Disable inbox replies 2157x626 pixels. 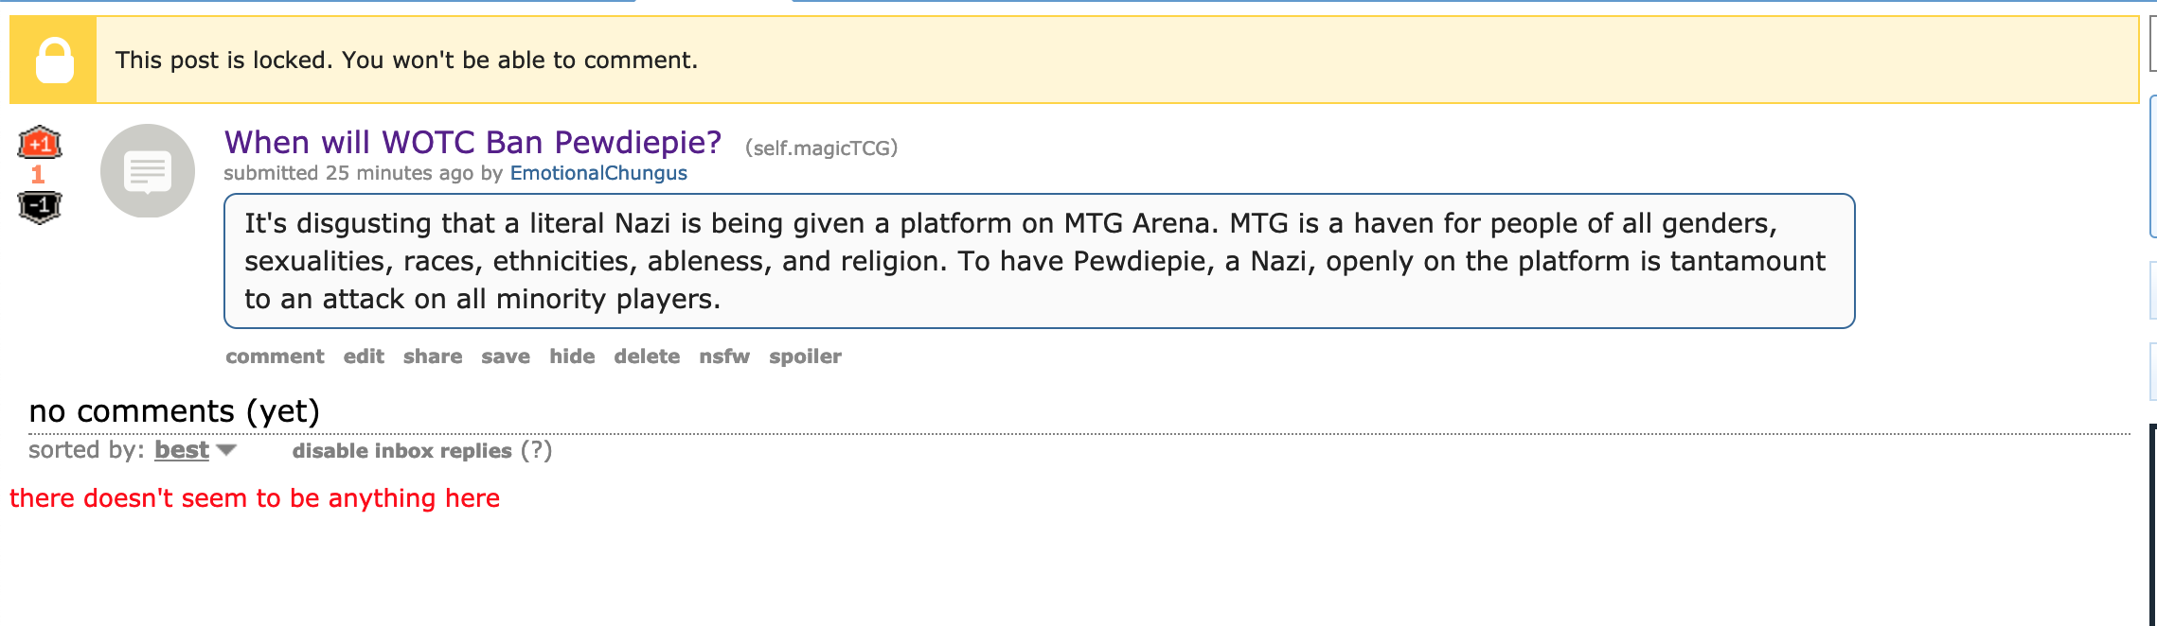[401, 451]
